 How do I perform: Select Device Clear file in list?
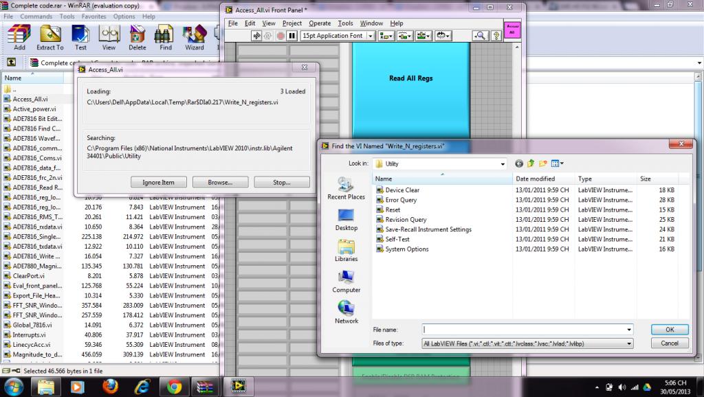coord(401,190)
